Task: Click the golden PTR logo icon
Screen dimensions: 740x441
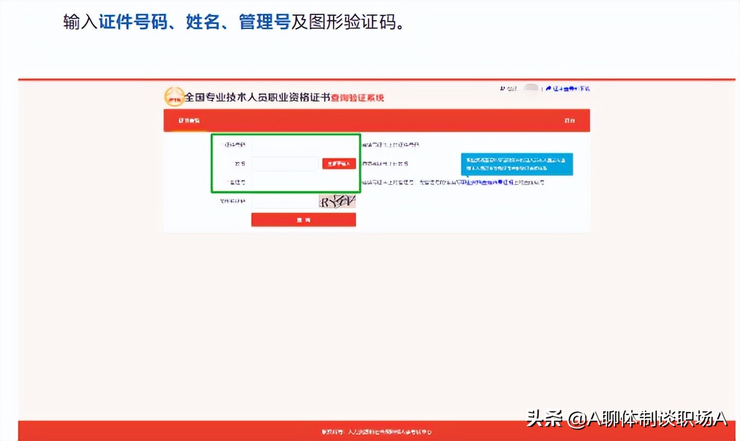Action: 173,97
